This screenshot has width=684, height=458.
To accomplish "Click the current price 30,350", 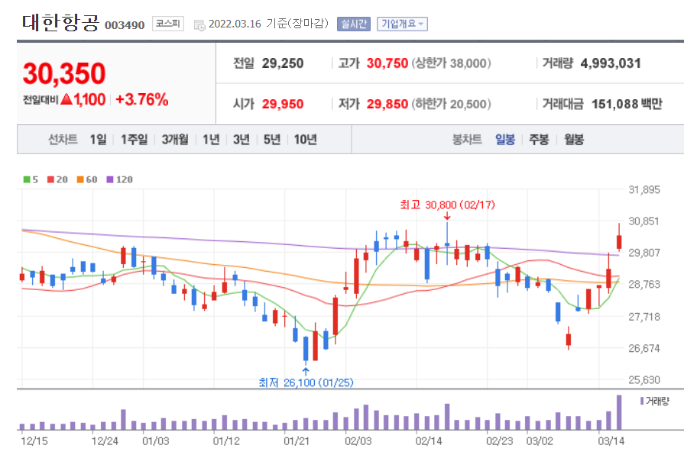I will (64, 73).
